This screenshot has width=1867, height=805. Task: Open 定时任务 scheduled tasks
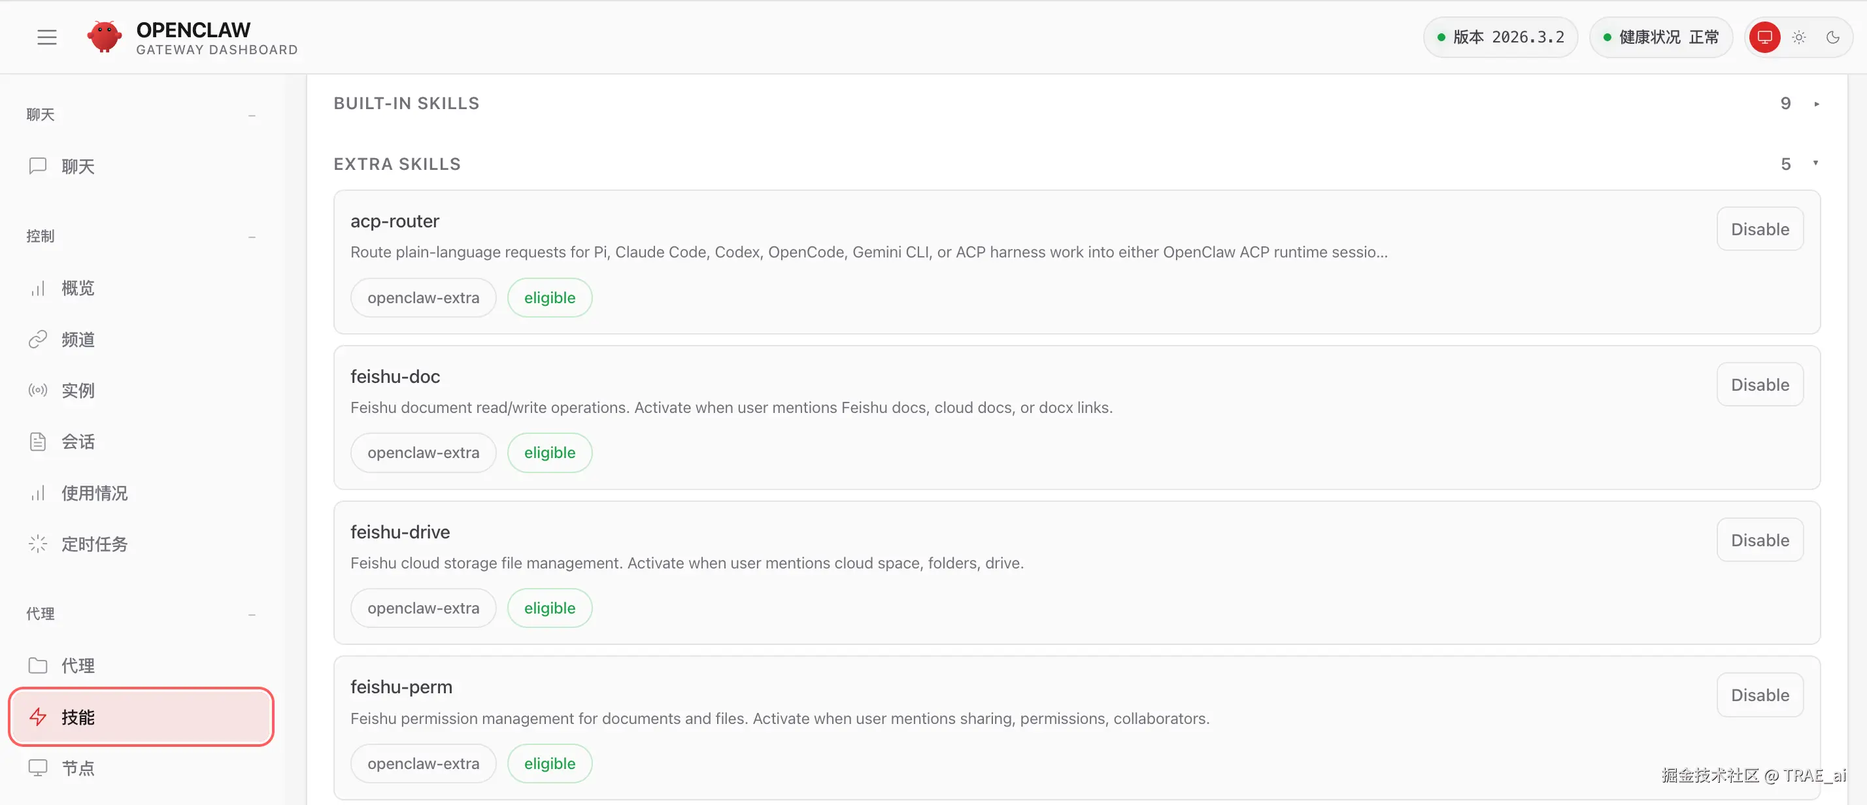tap(94, 544)
